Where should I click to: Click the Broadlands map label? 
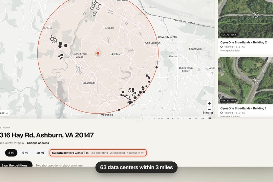(89, 83)
